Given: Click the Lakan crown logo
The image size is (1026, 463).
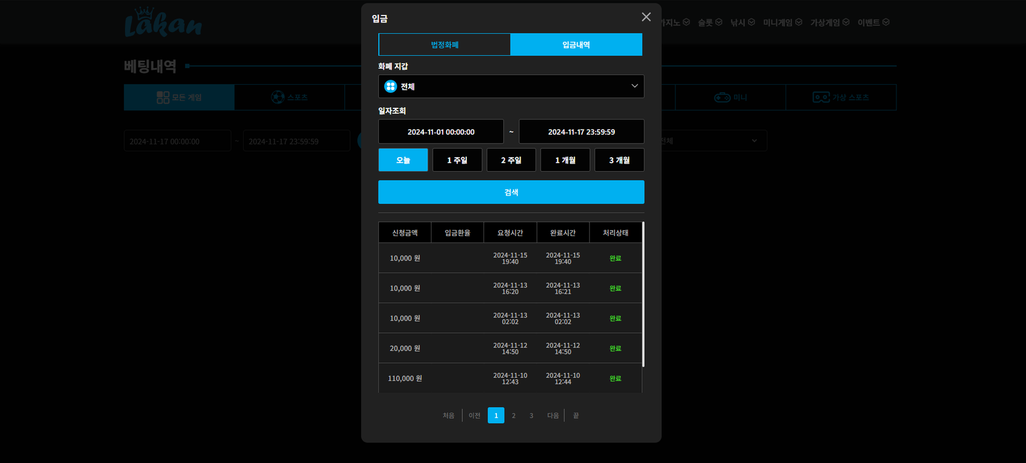Looking at the screenshot, I should pyautogui.click(x=163, y=22).
